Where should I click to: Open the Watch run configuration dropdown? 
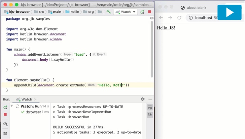pyautogui.click(x=126, y=12)
